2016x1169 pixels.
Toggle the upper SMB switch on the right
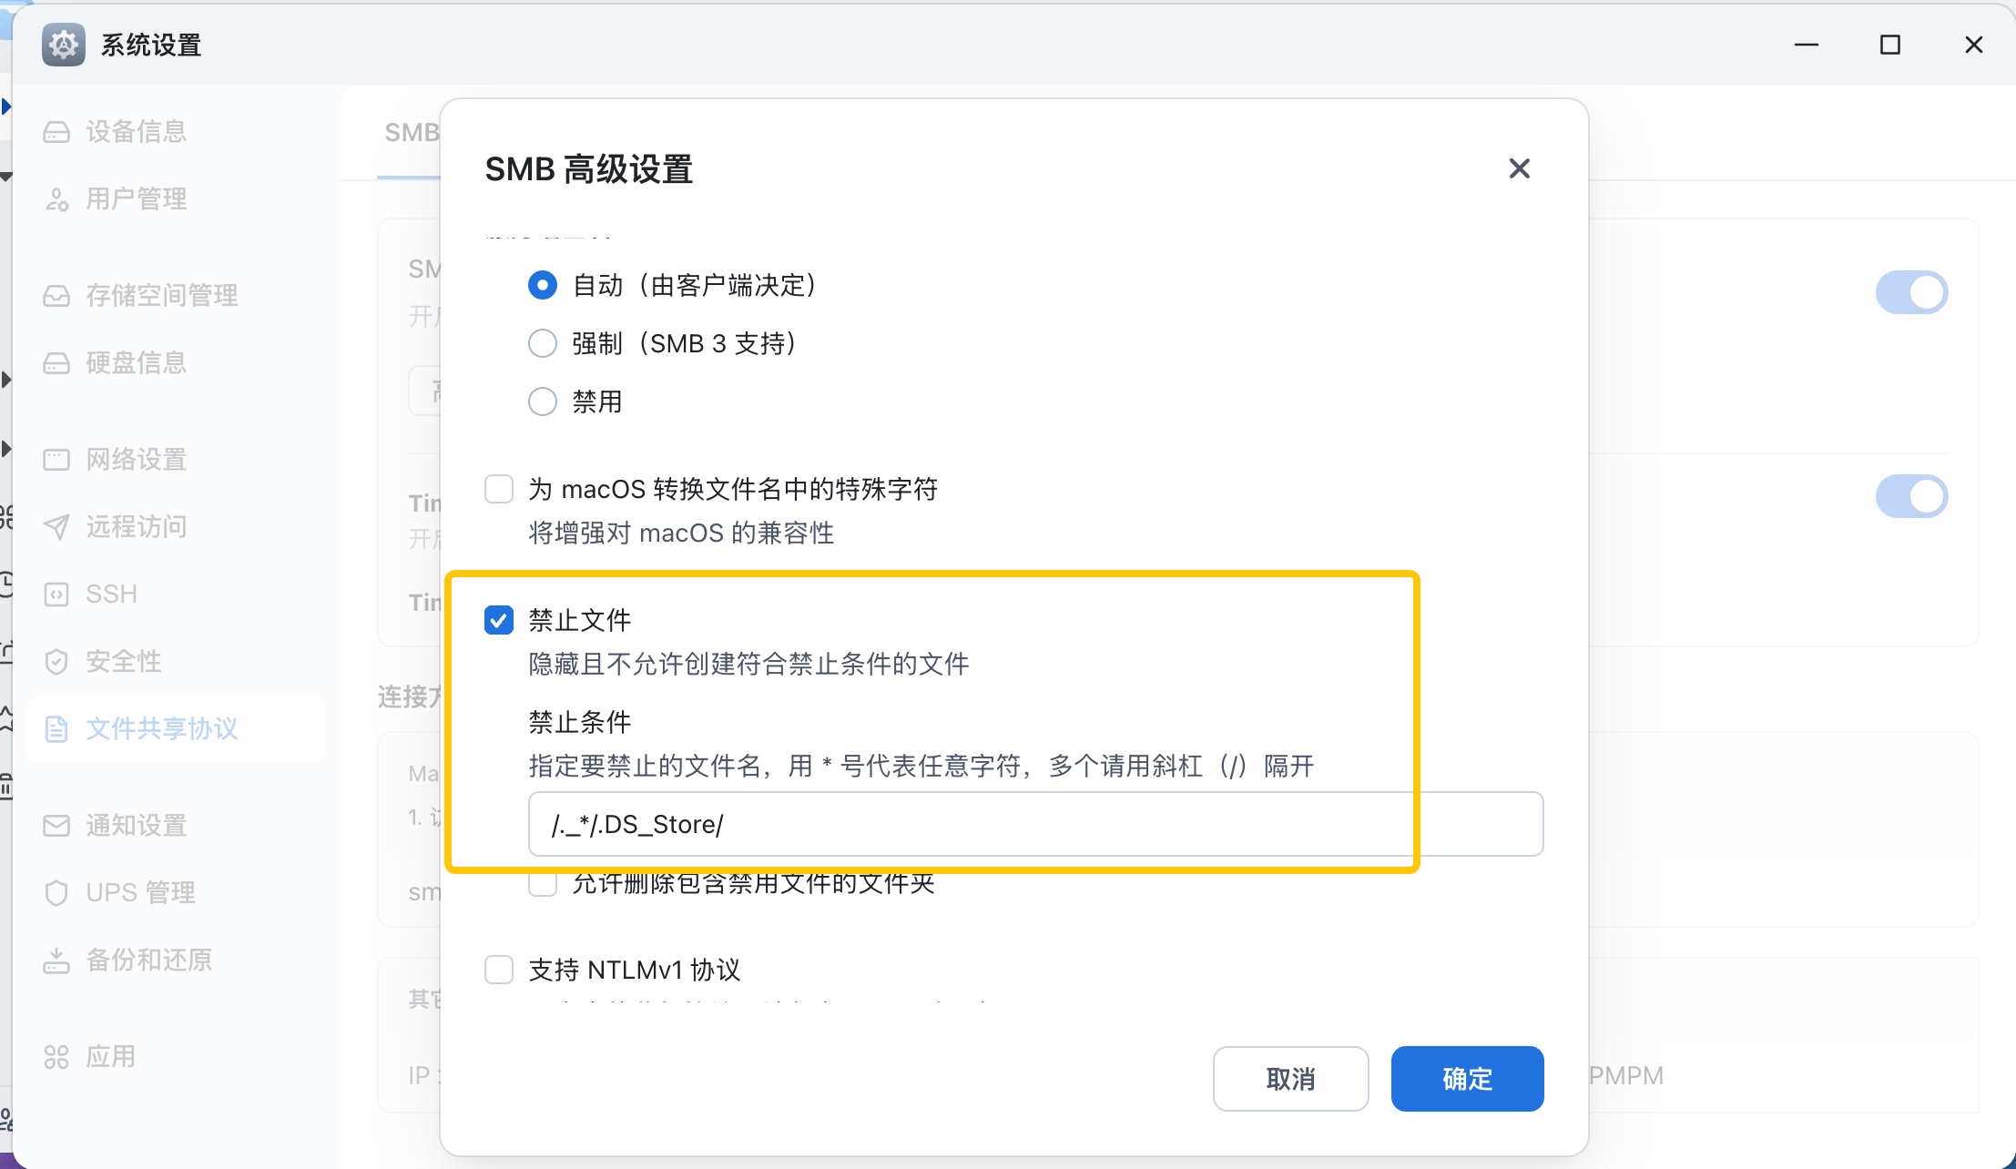1911,292
